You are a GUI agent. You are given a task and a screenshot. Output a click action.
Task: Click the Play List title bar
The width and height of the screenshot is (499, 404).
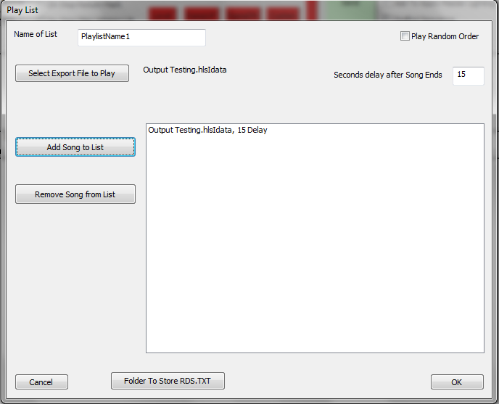(249, 10)
